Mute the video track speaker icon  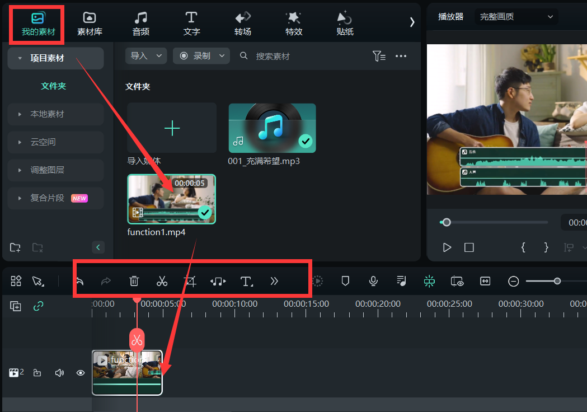coord(59,373)
